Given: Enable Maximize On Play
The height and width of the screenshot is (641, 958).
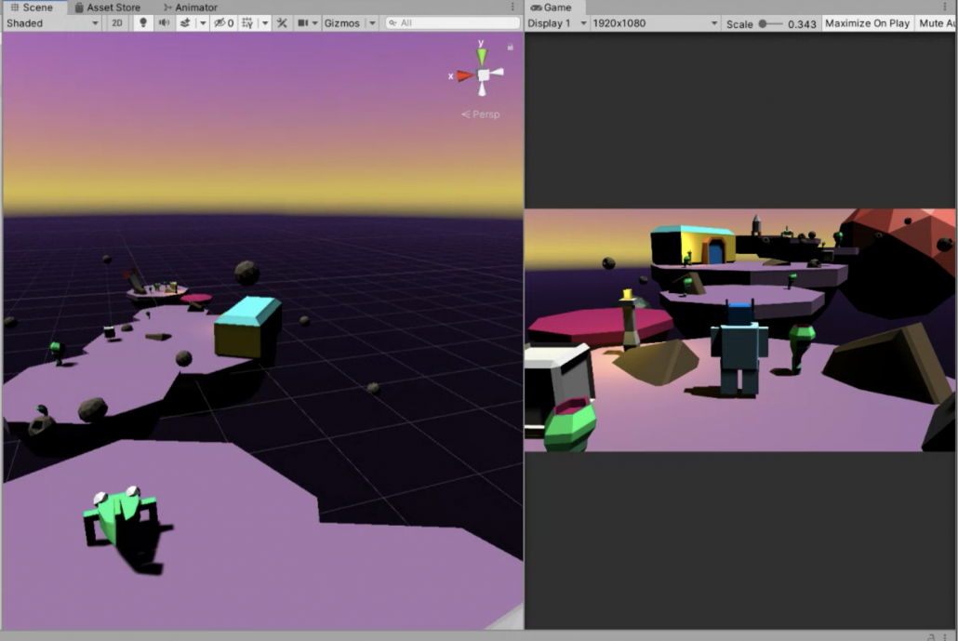Looking at the screenshot, I should click(x=867, y=23).
